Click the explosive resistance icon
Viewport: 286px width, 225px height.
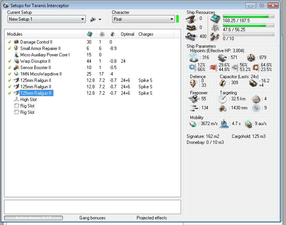[256, 67]
